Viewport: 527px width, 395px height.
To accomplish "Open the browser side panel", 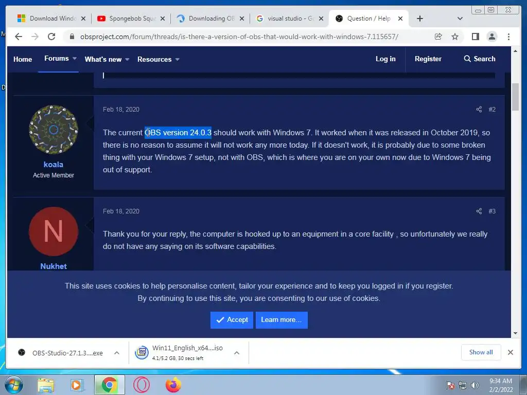I will coord(475,37).
